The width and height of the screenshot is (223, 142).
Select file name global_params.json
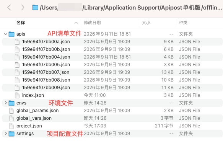(37, 111)
